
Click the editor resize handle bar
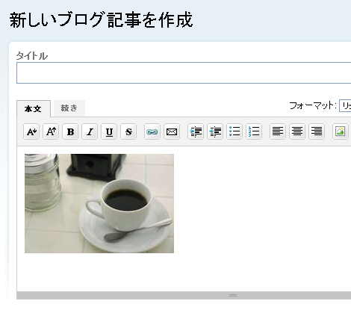[x=184, y=295]
